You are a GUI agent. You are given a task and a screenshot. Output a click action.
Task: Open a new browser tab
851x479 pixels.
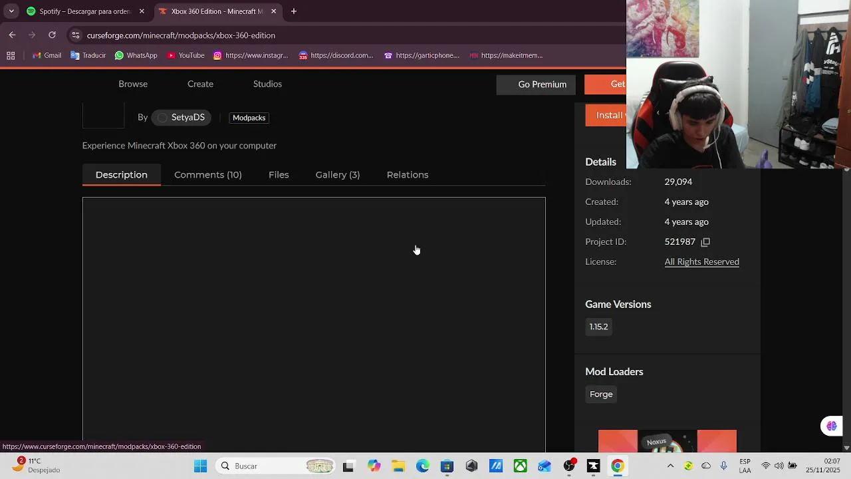(x=294, y=11)
